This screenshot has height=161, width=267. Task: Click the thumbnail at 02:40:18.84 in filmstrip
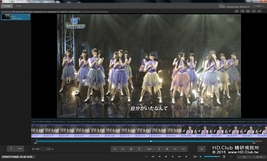click(x=189, y=130)
